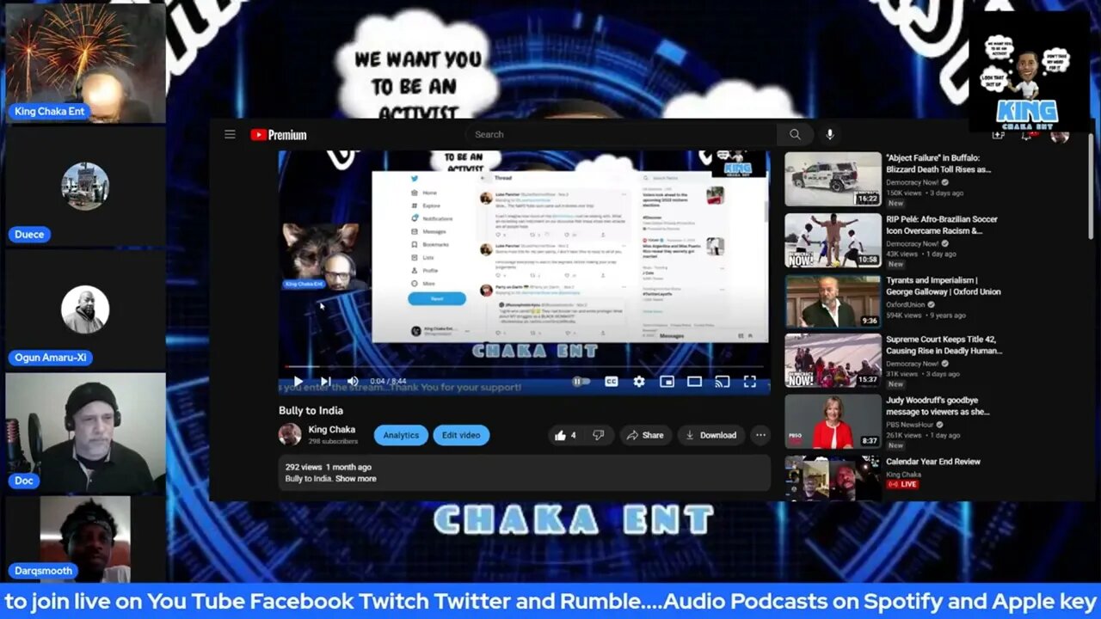Image resolution: width=1101 pixels, height=619 pixels.
Task: Click the YouTube search field
Action: pyautogui.click(x=622, y=134)
